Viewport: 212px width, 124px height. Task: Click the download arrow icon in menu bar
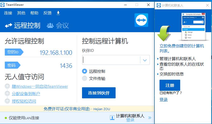[58, 13]
